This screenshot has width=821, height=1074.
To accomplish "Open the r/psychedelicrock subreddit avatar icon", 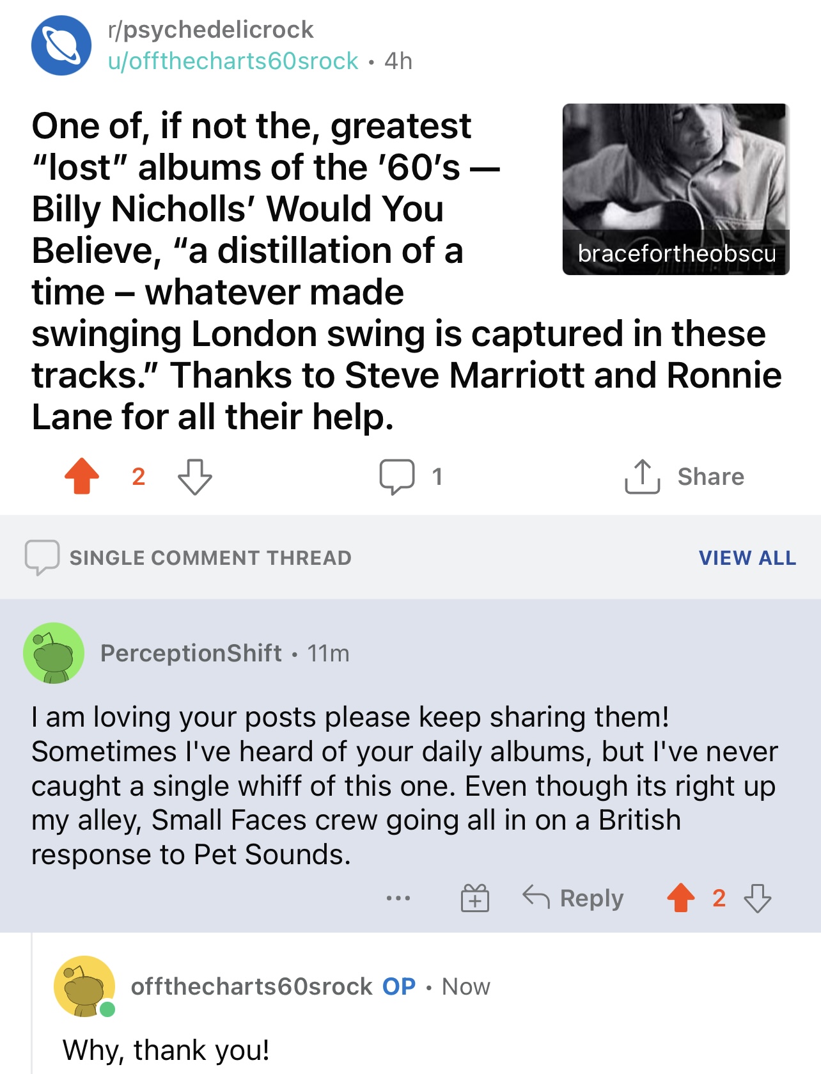I will 61,45.
